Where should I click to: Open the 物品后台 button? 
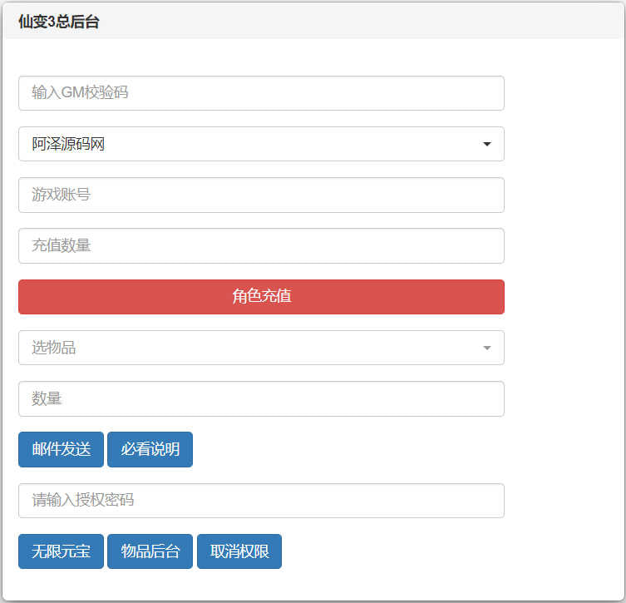(150, 551)
